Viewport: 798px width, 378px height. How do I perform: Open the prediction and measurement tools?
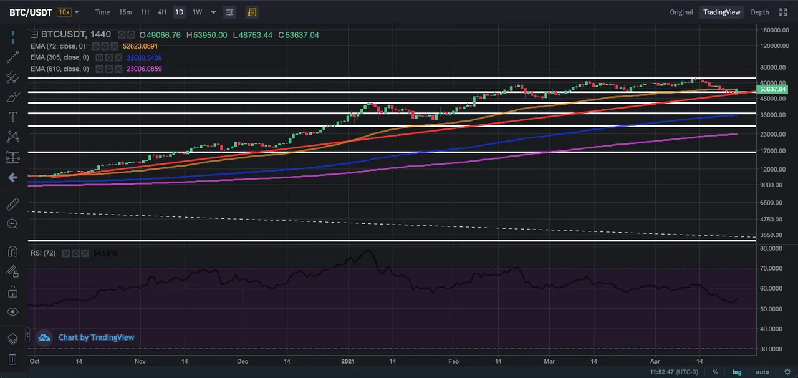12,157
